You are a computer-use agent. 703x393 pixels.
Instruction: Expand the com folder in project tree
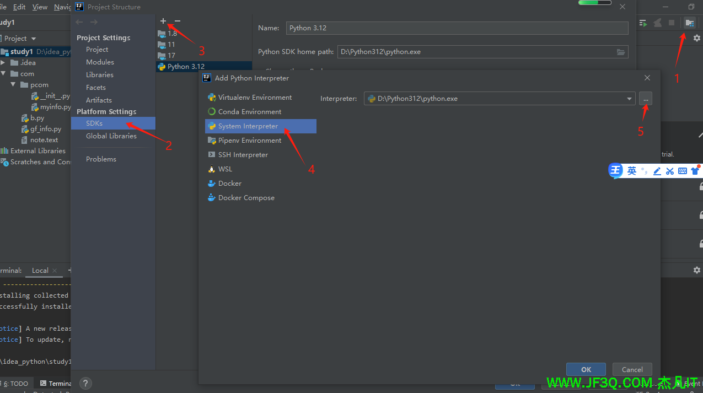point(3,74)
